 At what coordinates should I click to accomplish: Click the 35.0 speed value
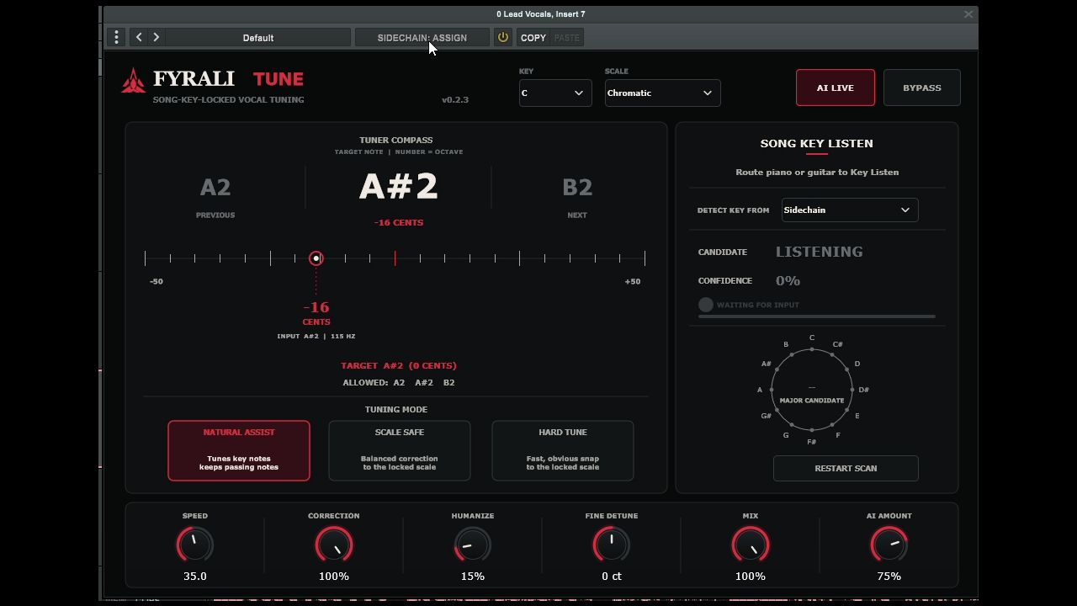pyautogui.click(x=195, y=577)
